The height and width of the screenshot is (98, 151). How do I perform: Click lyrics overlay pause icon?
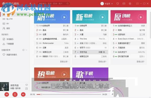(70, 80)
